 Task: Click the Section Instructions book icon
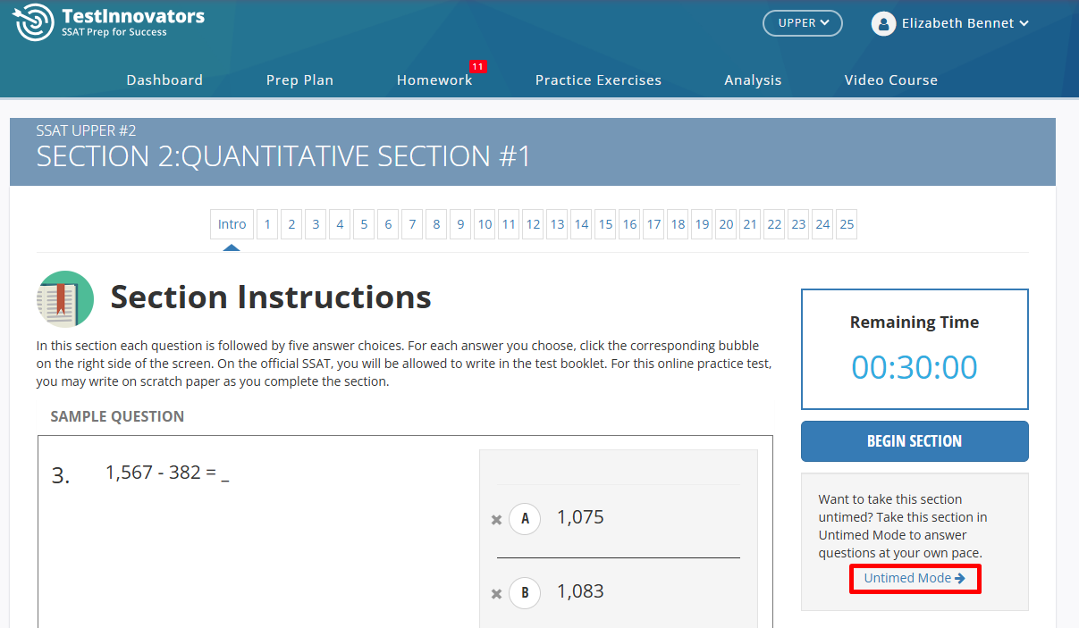point(65,298)
